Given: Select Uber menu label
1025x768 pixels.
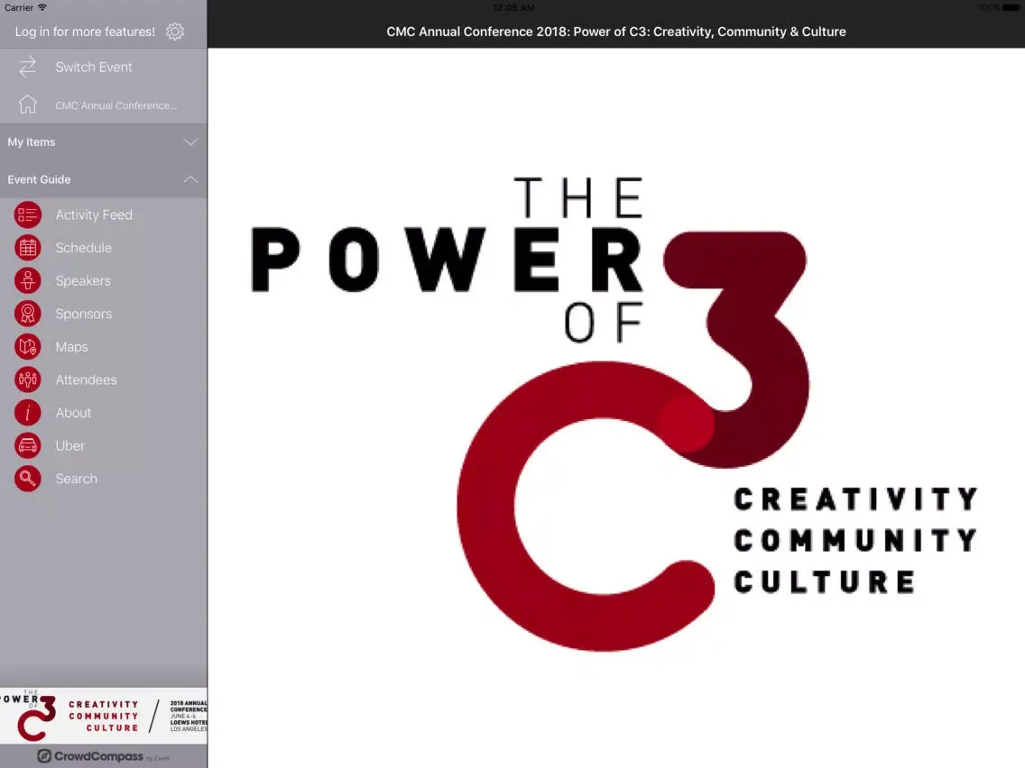Looking at the screenshot, I should point(70,445).
